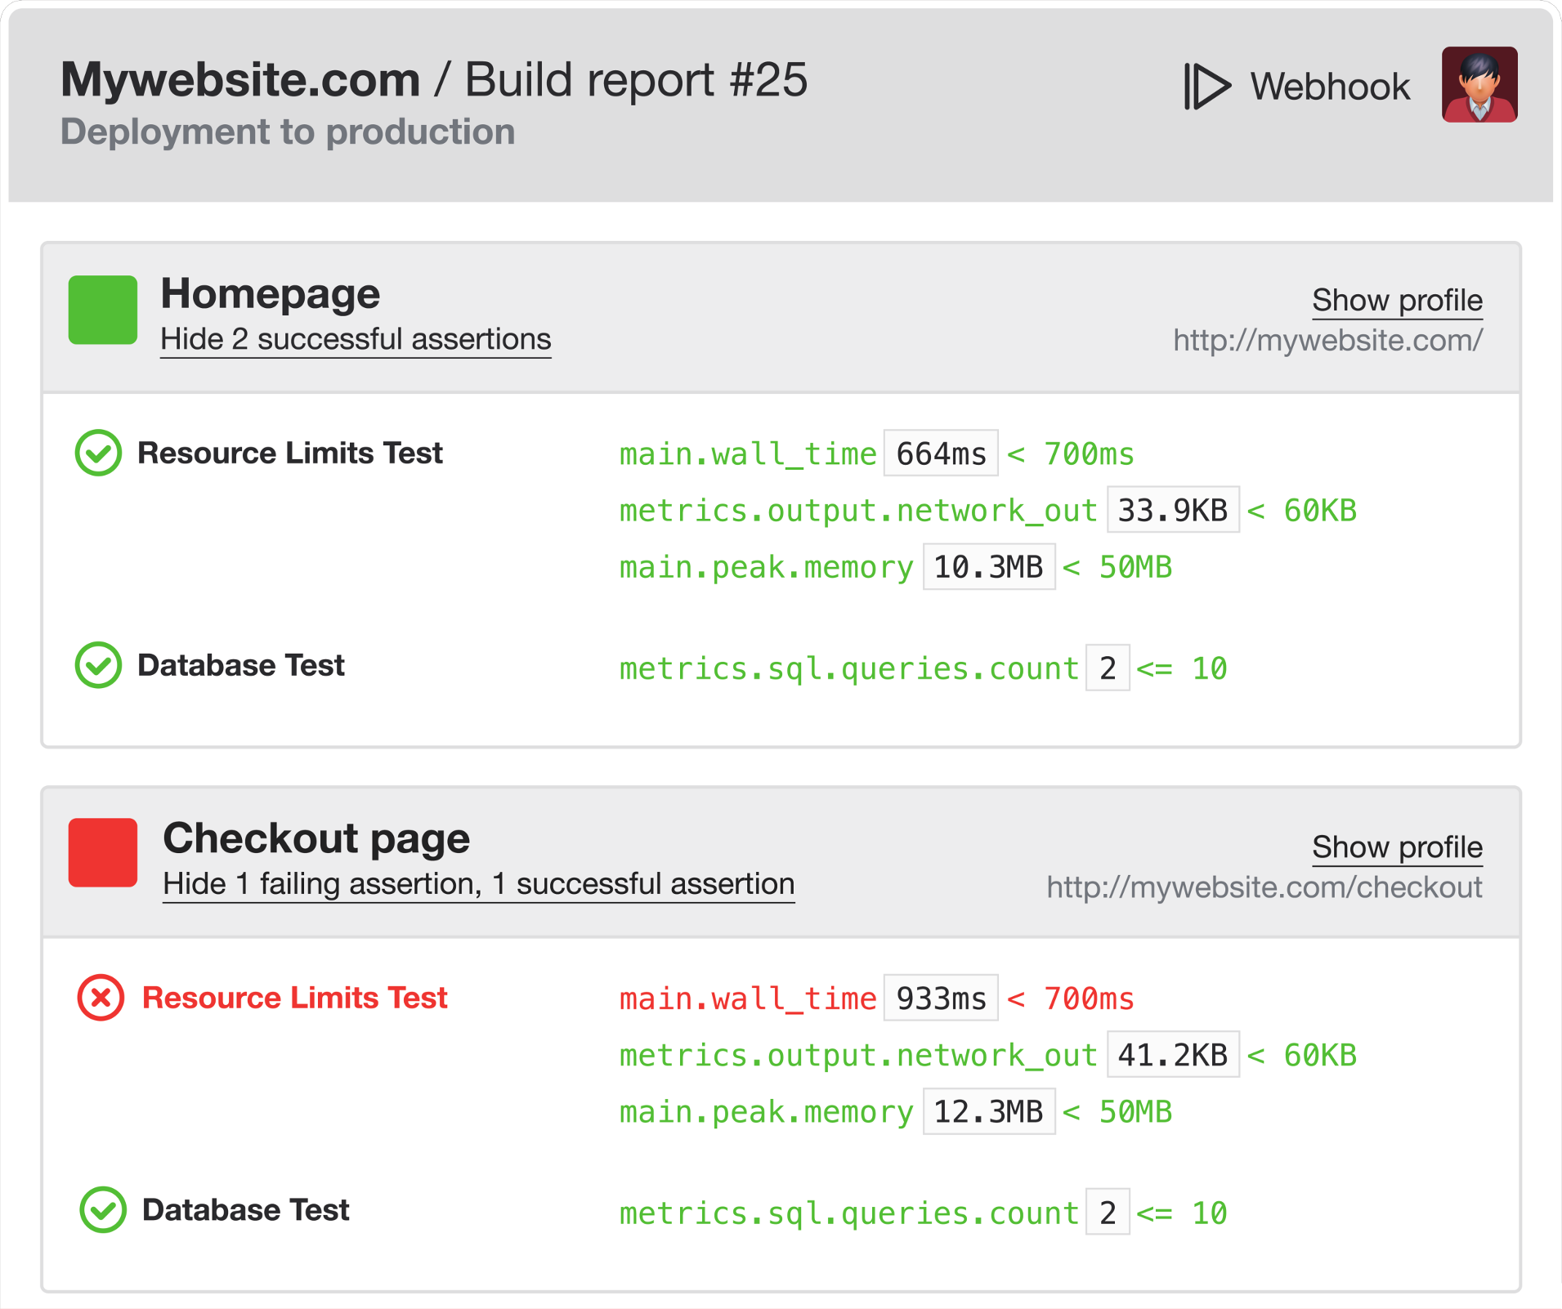Click the checkmark beside Homepage Database Test

(x=99, y=664)
